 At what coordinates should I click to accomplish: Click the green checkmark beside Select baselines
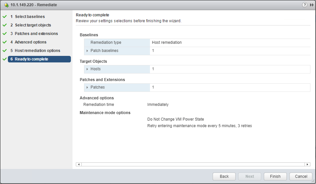click(5, 17)
